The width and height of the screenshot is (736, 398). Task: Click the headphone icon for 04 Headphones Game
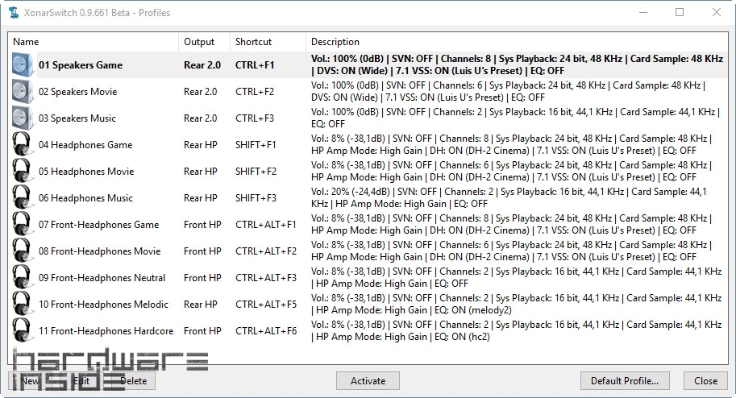coord(22,144)
